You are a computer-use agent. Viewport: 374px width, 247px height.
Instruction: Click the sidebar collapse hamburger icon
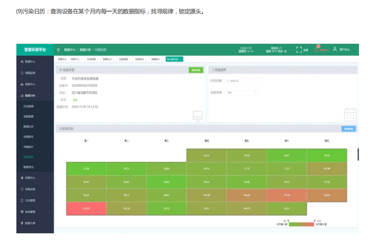58,50
